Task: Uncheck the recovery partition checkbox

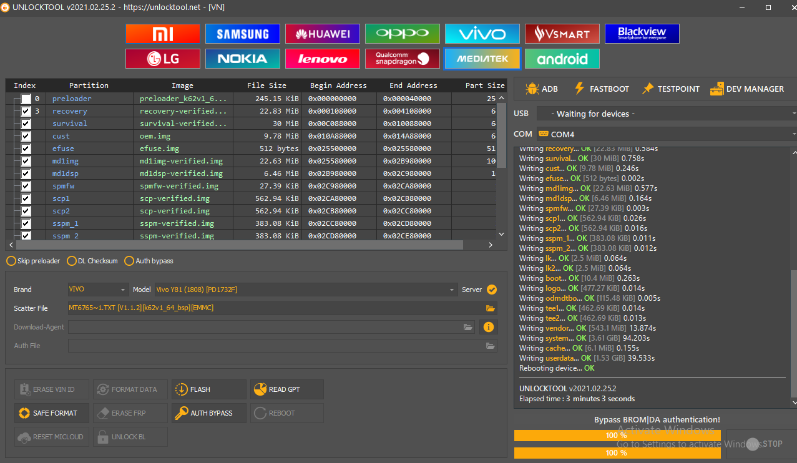Action: point(26,111)
